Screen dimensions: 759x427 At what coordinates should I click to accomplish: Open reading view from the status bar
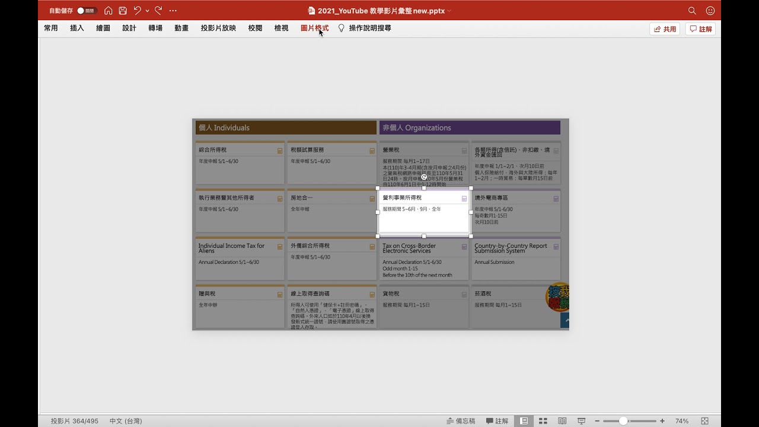pyautogui.click(x=563, y=420)
